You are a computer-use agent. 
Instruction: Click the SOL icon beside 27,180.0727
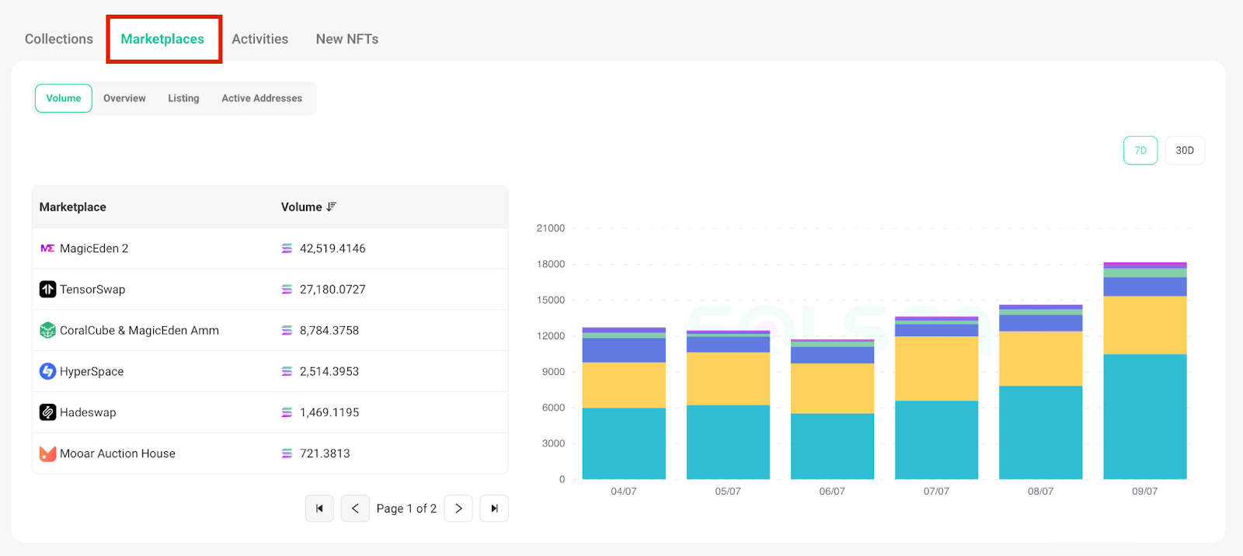click(287, 290)
